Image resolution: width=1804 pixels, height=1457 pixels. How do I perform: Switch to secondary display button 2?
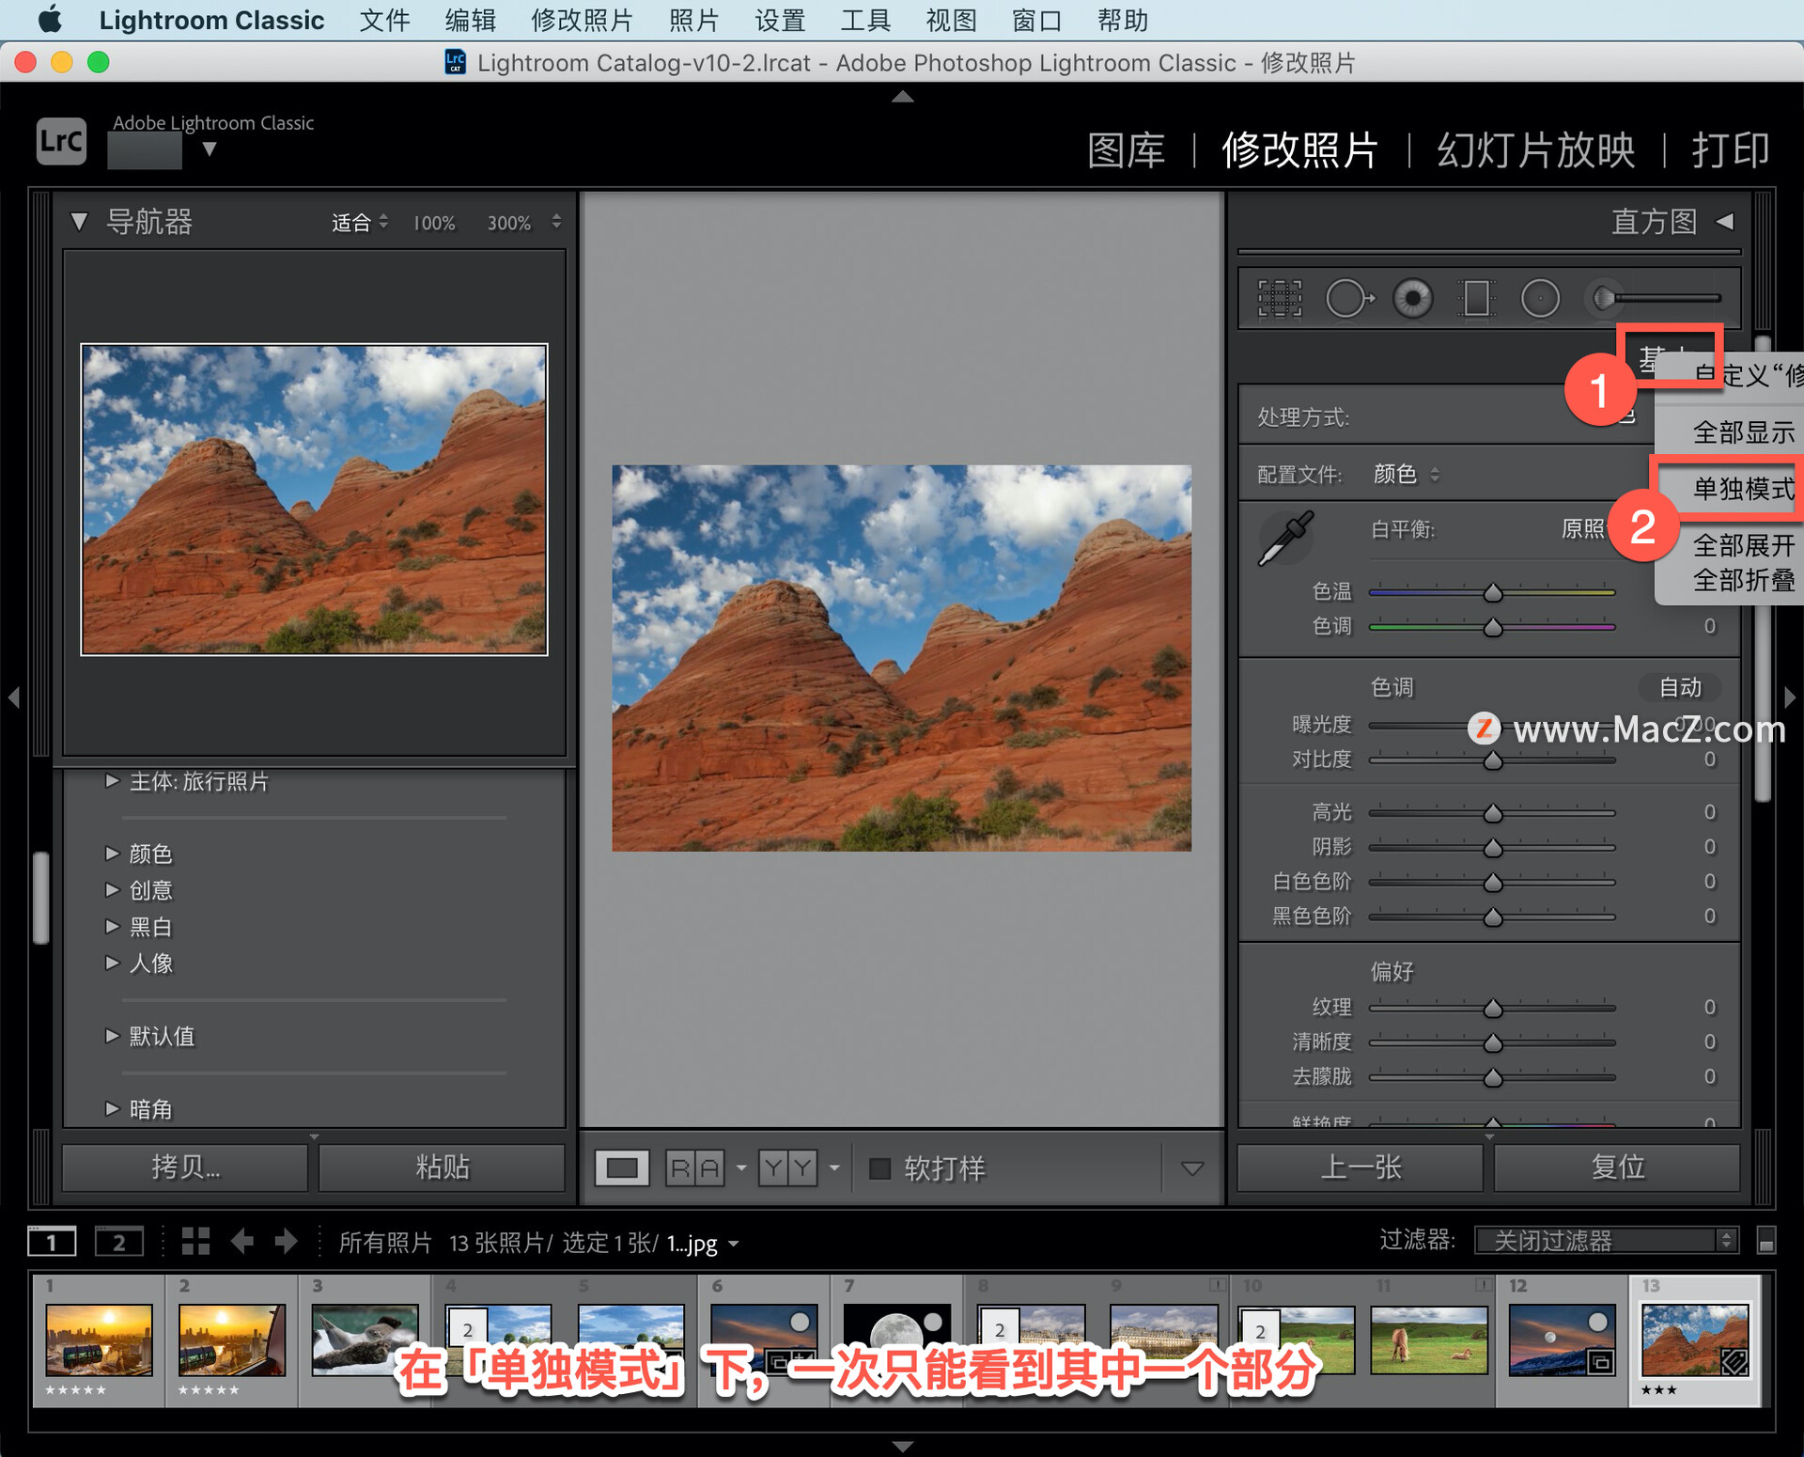118,1242
